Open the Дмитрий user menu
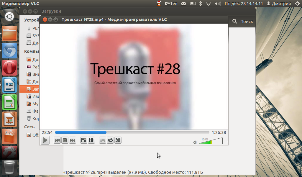The width and height of the screenshot is (302, 177). click(279, 4)
